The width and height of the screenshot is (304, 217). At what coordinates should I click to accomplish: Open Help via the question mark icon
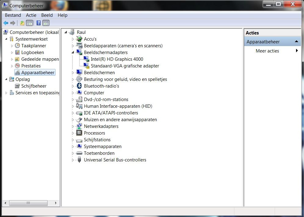(x=38, y=23)
